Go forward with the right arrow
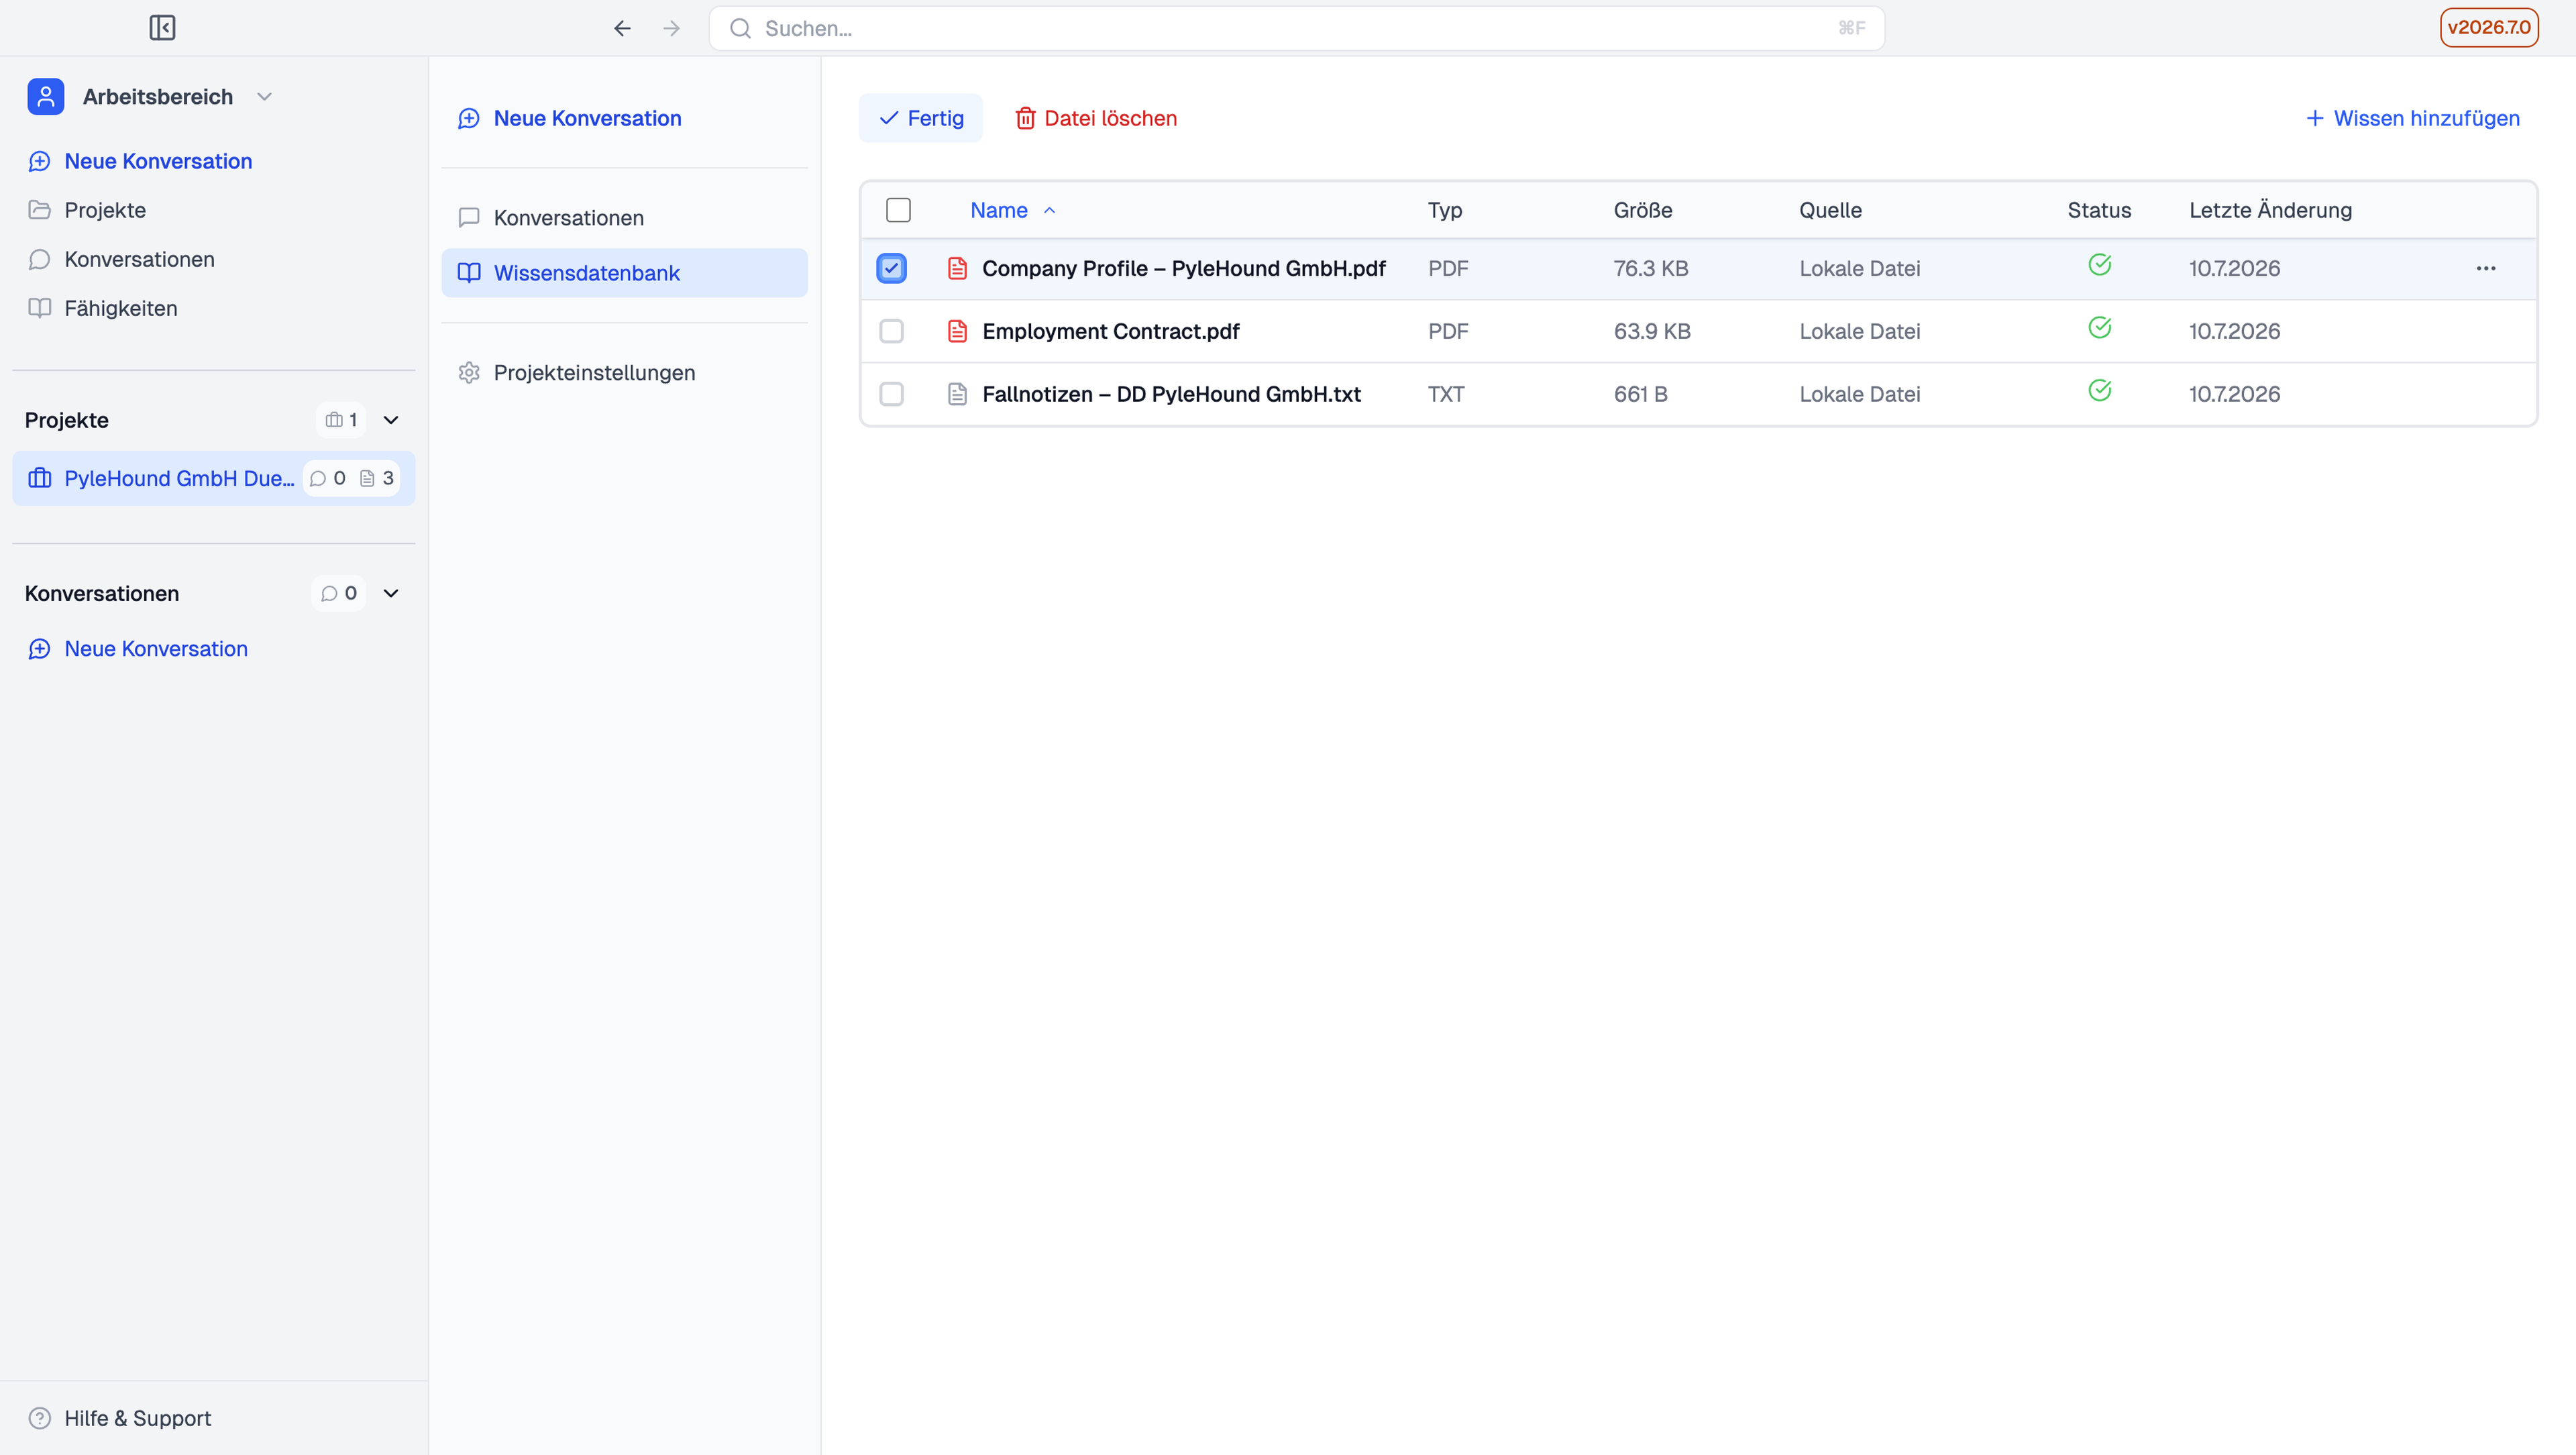The height and width of the screenshot is (1455, 2576). [x=672, y=28]
